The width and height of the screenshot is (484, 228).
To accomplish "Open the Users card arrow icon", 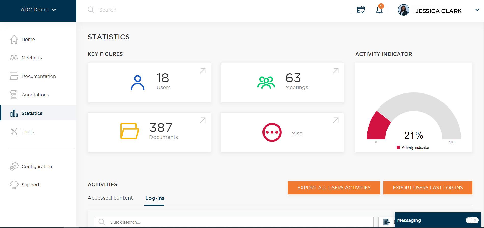I will pyautogui.click(x=203, y=71).
